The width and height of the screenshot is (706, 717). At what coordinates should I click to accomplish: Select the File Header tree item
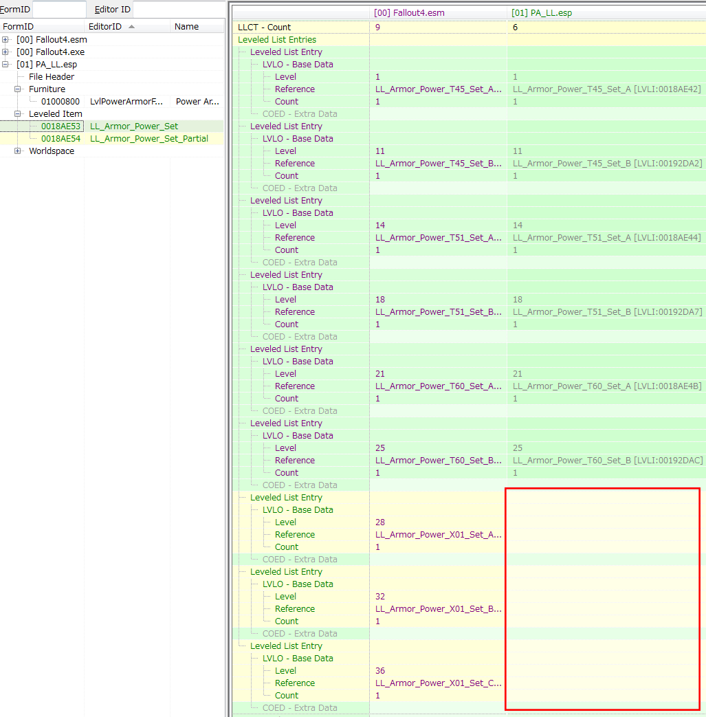point(51,77)
